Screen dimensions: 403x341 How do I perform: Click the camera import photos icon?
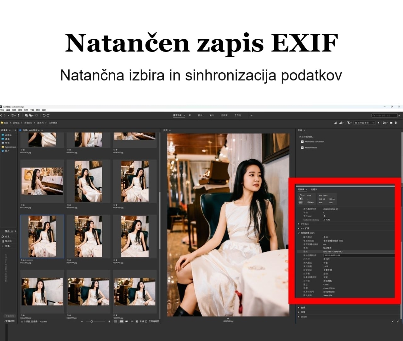[x=26, y=115]
